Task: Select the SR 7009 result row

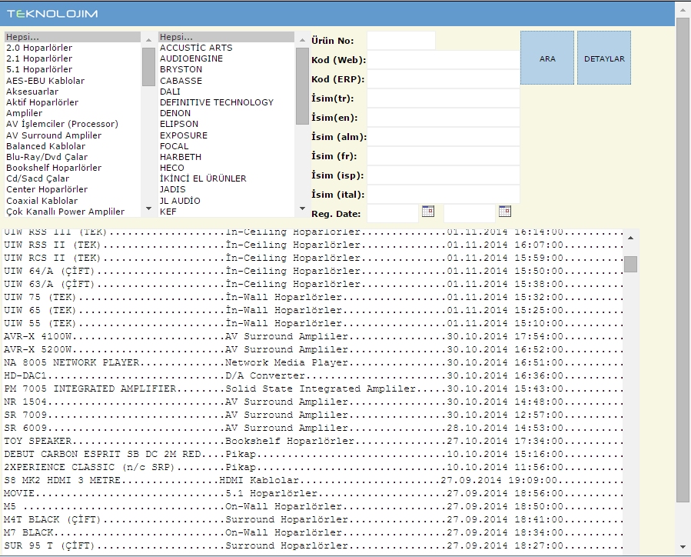Action: 313,415
